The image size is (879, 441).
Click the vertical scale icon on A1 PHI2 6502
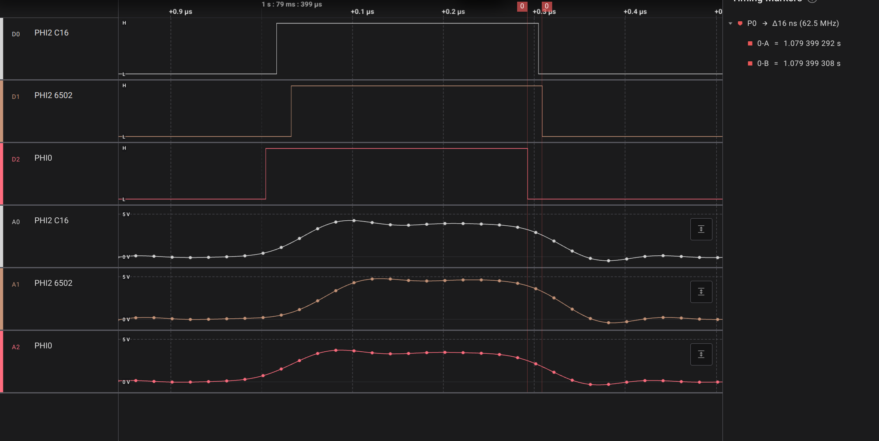701,292
